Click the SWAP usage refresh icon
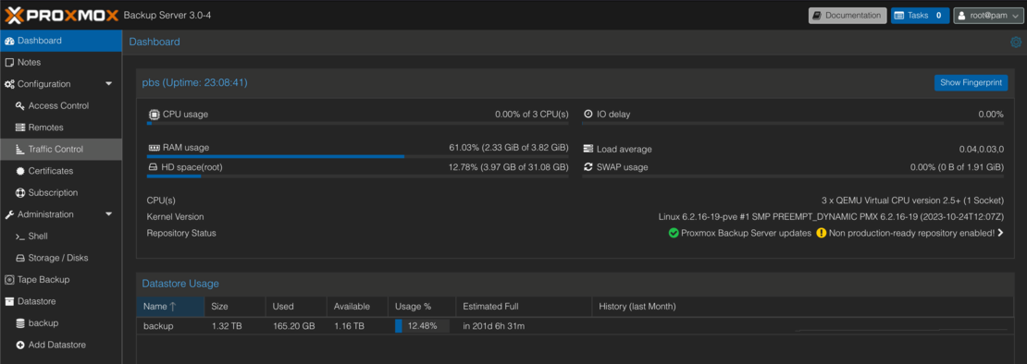 pos(588,166)
